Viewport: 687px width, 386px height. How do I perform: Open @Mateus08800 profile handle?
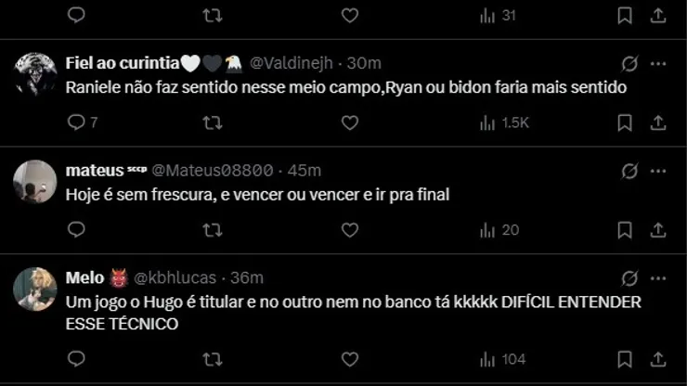click(x=212, y=171)
